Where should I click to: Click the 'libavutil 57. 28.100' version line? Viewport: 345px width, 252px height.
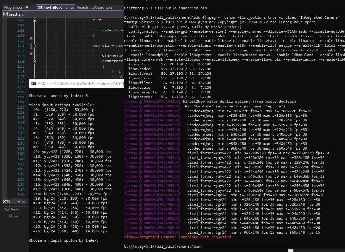170,64
